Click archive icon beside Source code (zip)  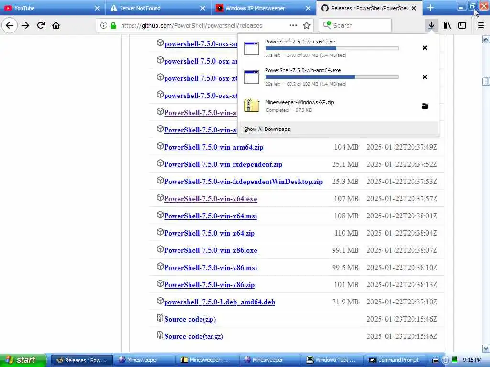(160, 318)
